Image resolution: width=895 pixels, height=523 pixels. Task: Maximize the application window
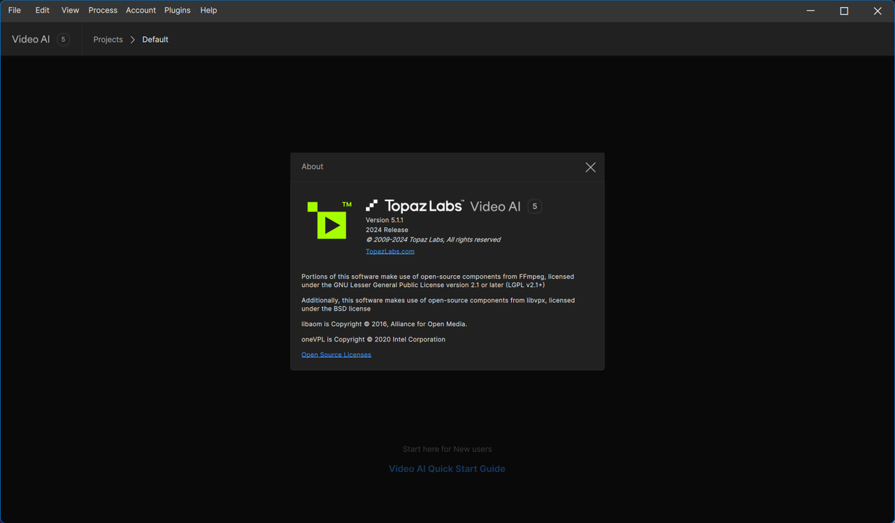click(844, 11)
